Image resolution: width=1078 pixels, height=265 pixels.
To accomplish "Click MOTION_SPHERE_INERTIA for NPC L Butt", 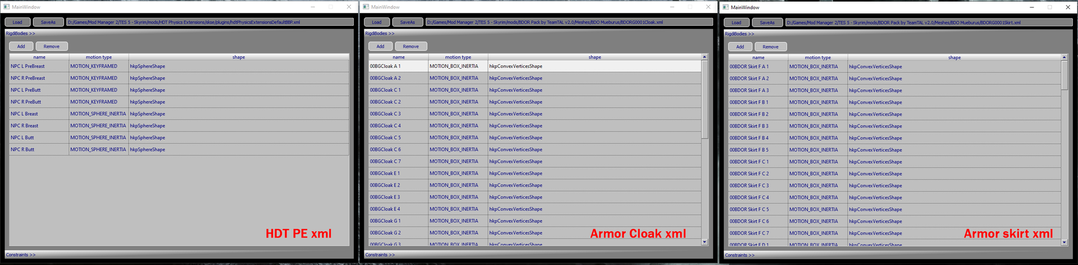I will tap(98, 138).
